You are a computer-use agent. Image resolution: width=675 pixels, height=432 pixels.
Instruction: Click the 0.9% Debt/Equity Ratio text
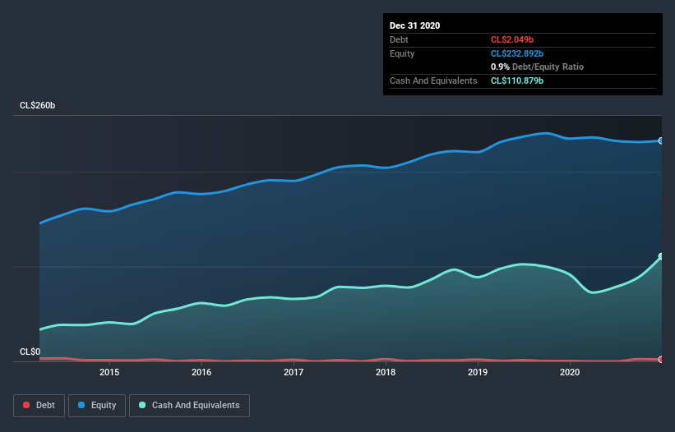coord(537,67)
